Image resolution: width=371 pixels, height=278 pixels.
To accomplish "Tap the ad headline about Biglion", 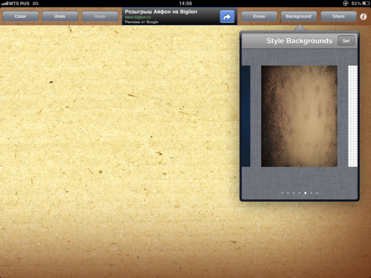I will (x=161, y=12).
